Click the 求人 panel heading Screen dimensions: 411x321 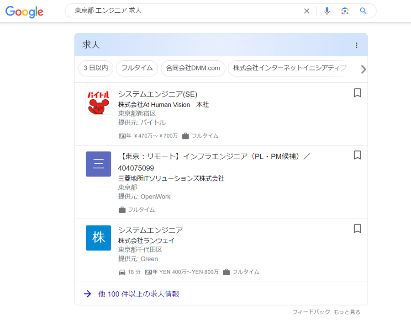click(x=91, y=45)
